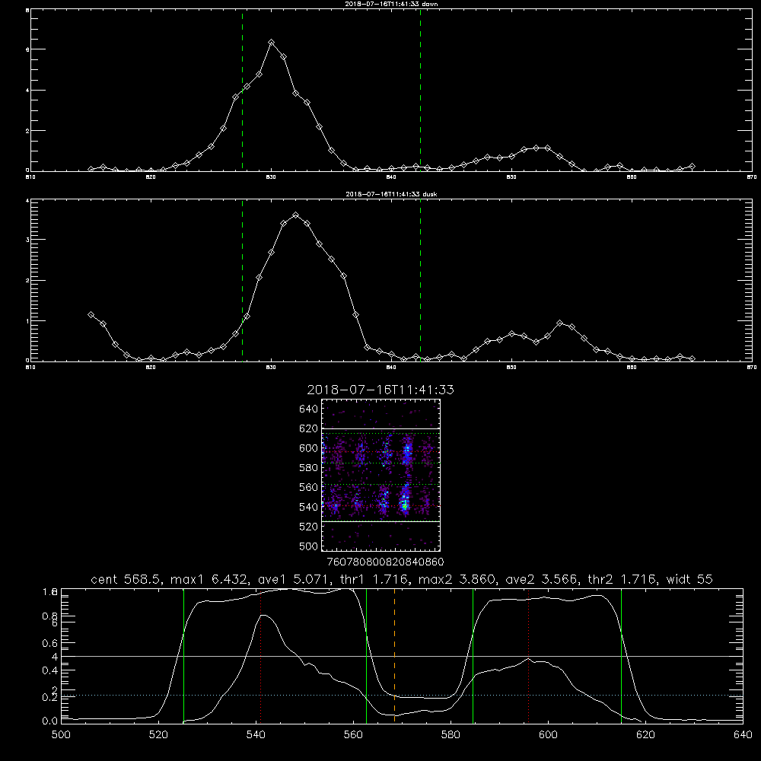The height and width of the screenshot is (761, 761).
Task: Click x-axis label 540 of the bottom profile plot
Action: (256, 735)
